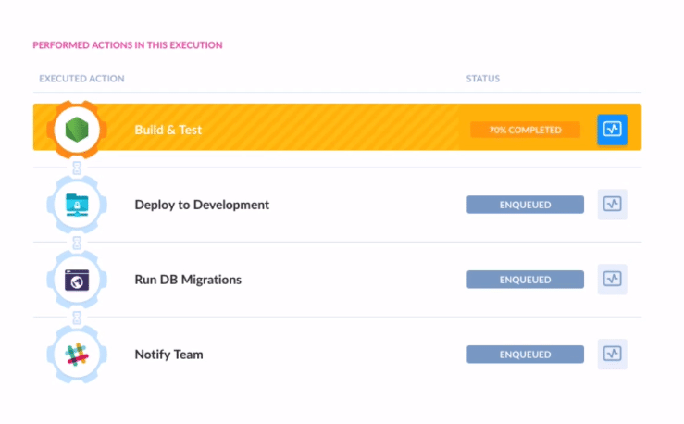Click the Status column header
This screenshot has height=424, width=684.
point(482,79)
